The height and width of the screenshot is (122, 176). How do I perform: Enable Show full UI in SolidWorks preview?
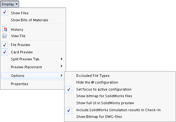pyautogui.click(x=105, y=103)
